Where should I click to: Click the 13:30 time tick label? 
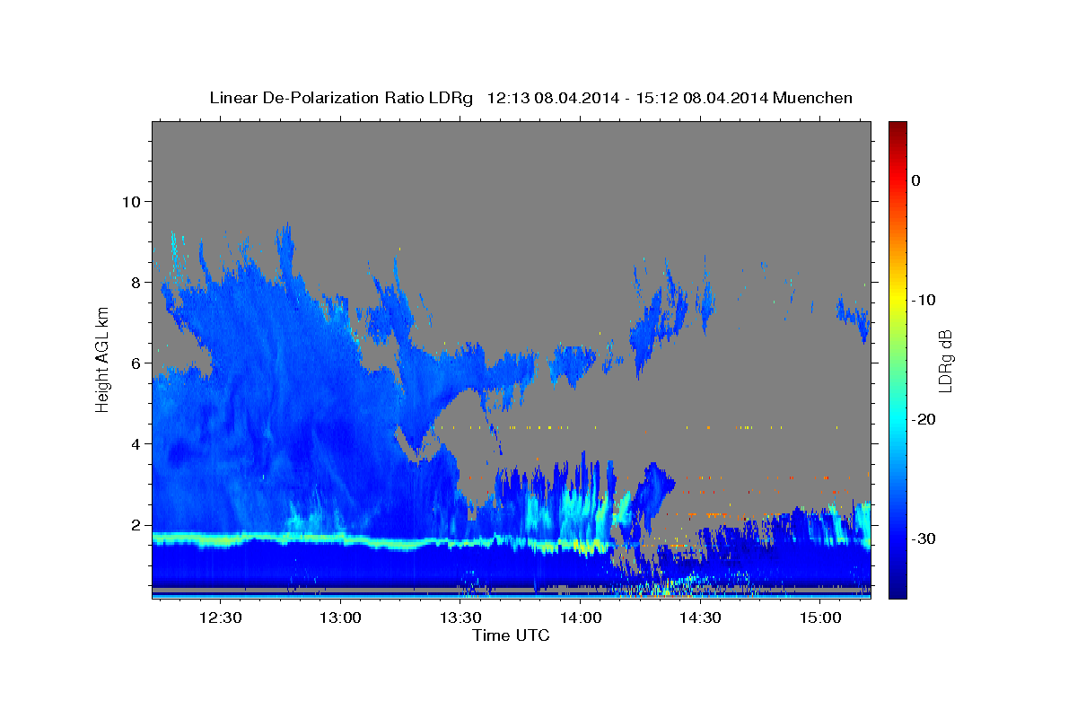(x=460, y=617)
